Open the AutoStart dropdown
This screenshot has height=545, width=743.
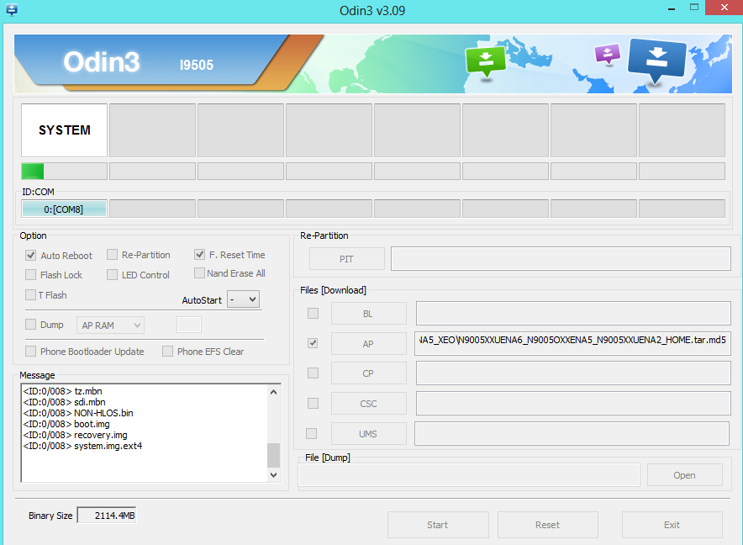tap(244, 299)
